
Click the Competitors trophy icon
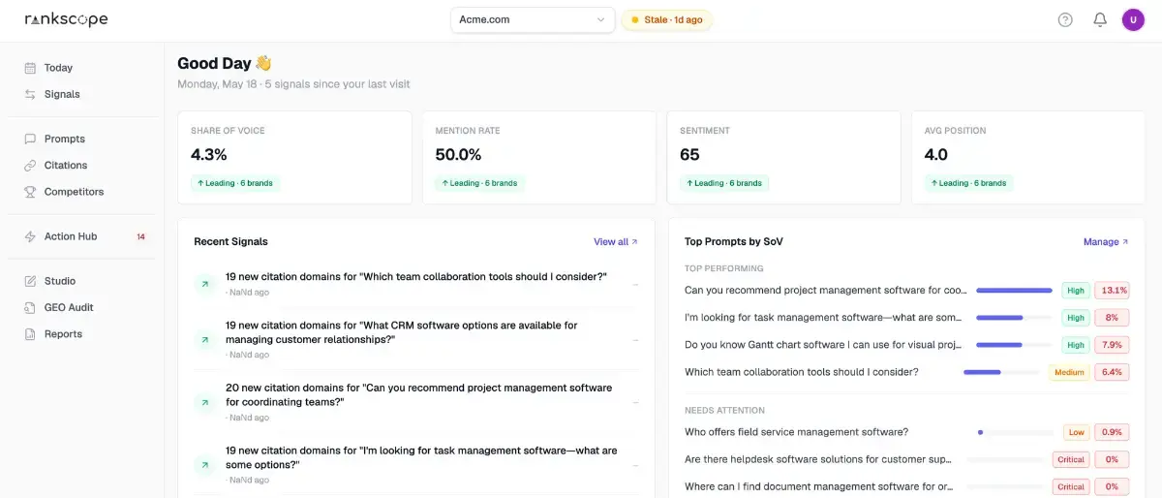(x=30, y=192)
